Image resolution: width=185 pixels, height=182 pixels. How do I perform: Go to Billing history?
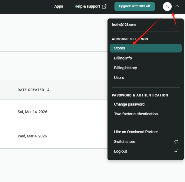click(x=125, y=68)
